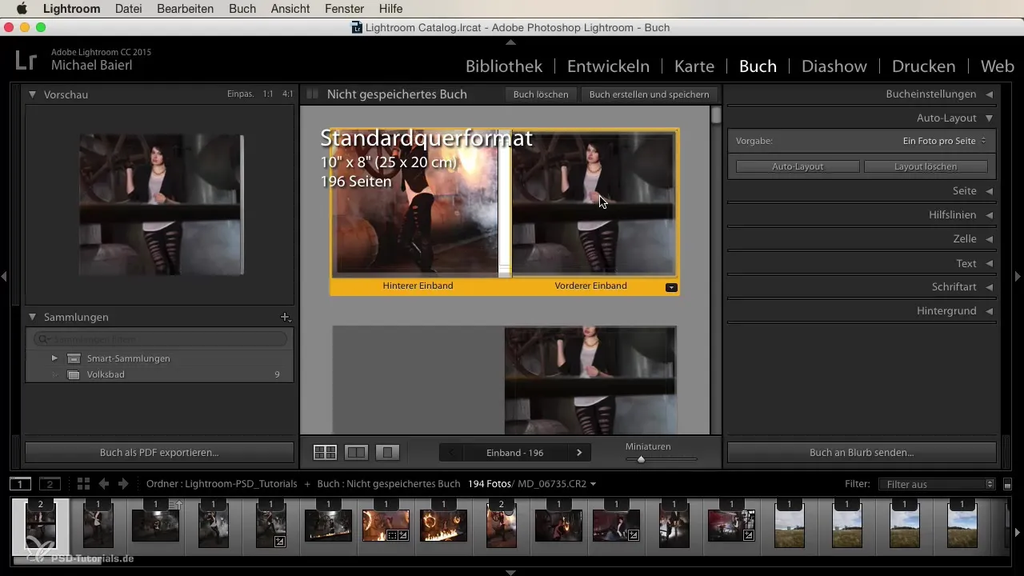1024x576 pixels.
Task: Collapse the Sammlungen panel
Action: [x=32, y=318]
